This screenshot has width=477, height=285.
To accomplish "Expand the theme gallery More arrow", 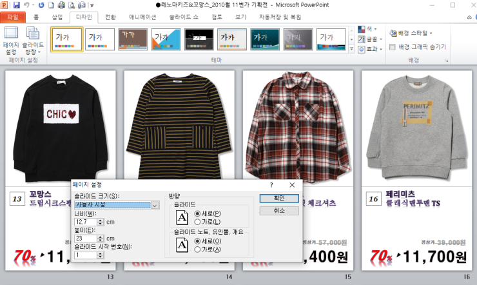I will pyautogui.click(x=352, y=48).
